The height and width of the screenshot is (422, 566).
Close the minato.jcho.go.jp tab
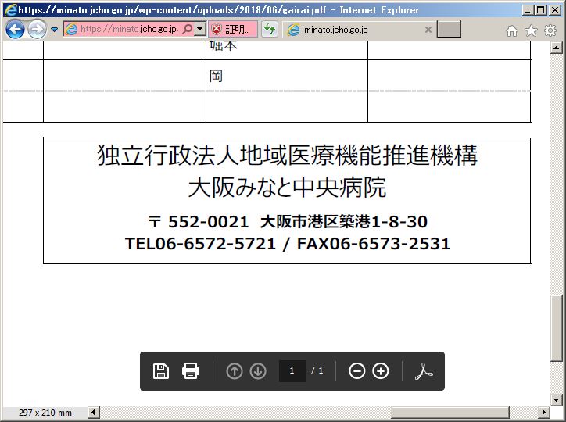click(428, 30)
